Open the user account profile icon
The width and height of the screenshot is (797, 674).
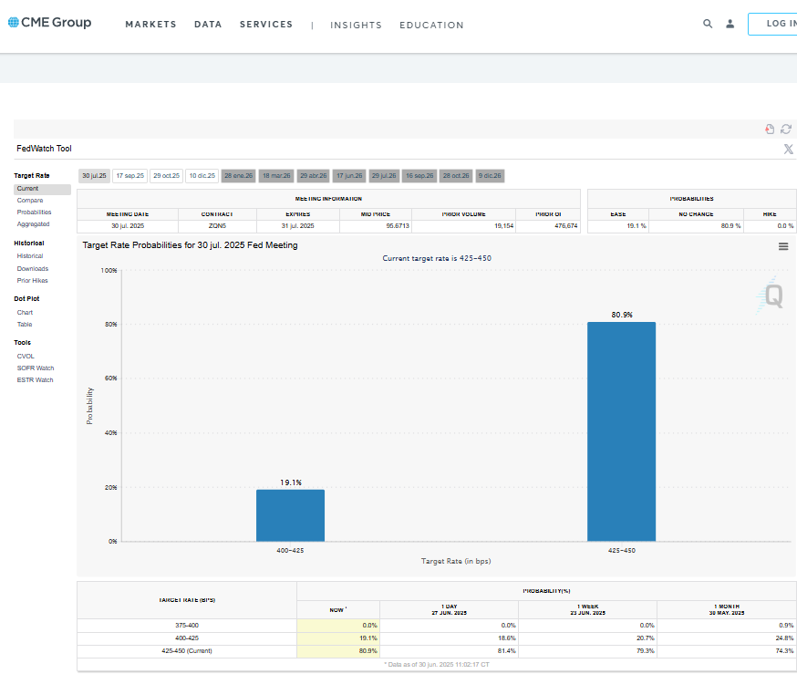[x=730, y=24]
